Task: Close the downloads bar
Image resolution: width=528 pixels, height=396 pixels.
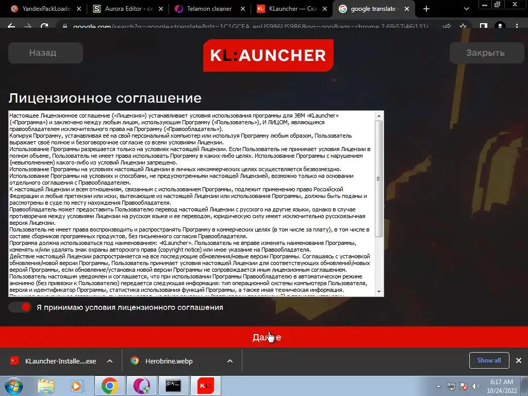Action: [519, 360]
